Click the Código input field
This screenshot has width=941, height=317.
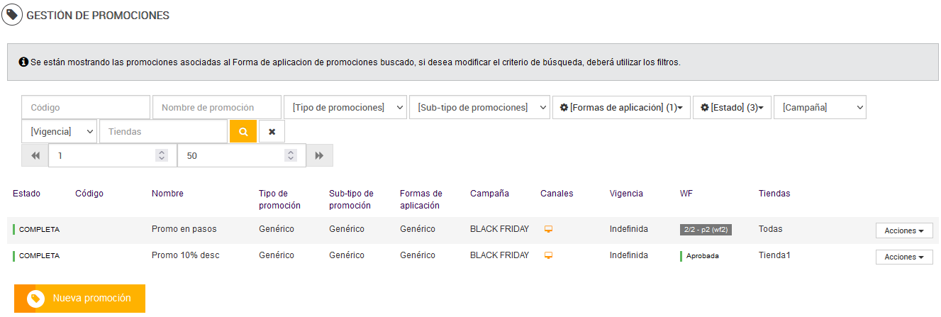click(86, 108)
